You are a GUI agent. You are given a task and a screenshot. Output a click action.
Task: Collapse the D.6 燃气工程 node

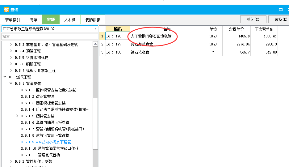[x=5, y=77]
